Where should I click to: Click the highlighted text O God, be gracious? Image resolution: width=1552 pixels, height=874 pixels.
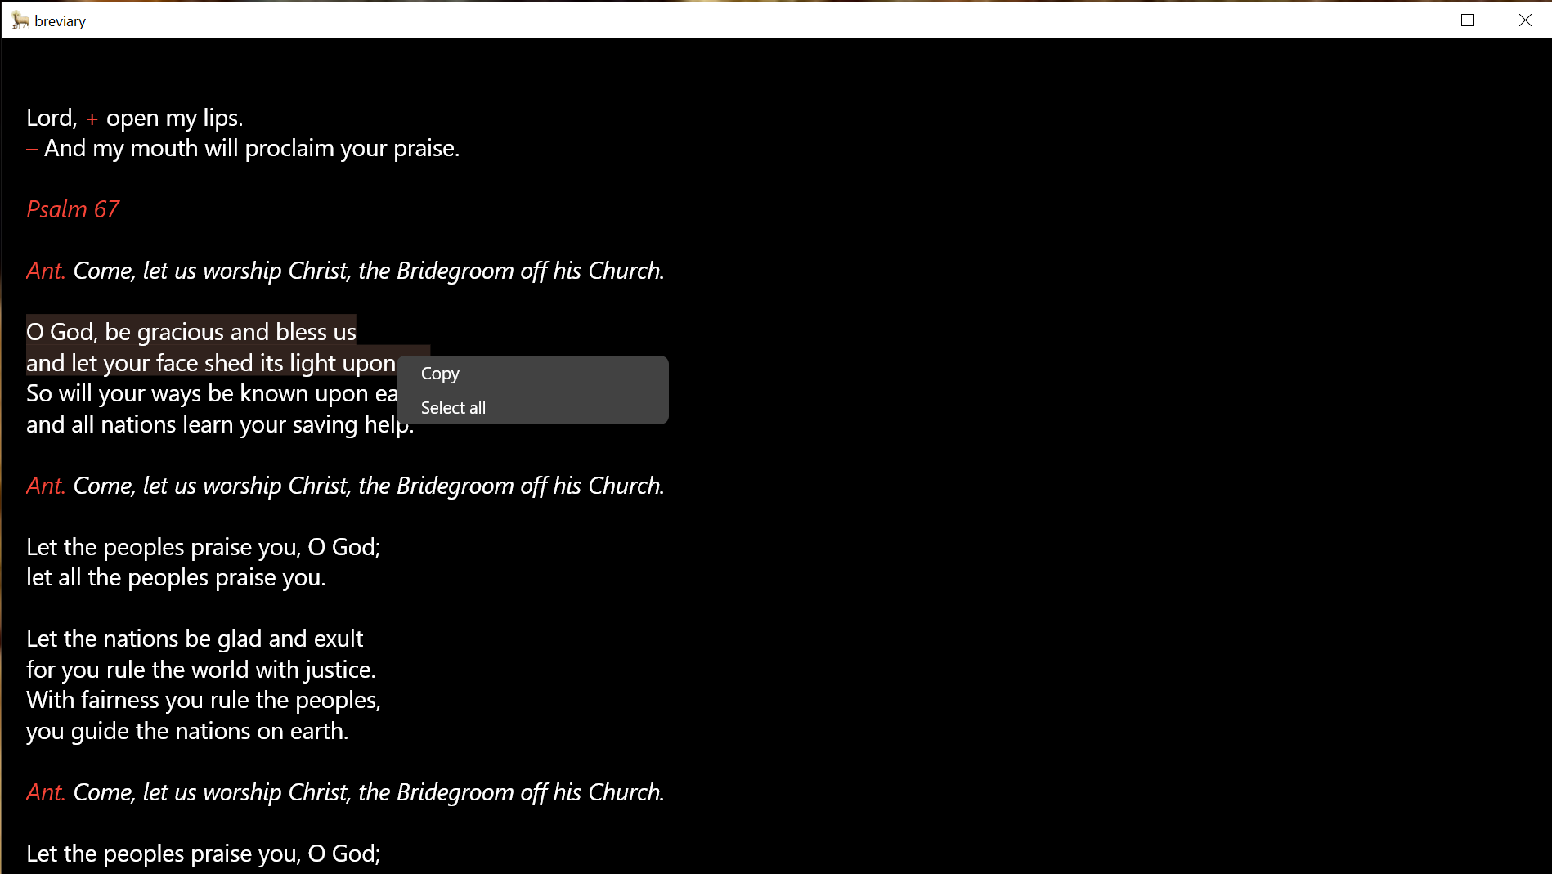[191, 332]
